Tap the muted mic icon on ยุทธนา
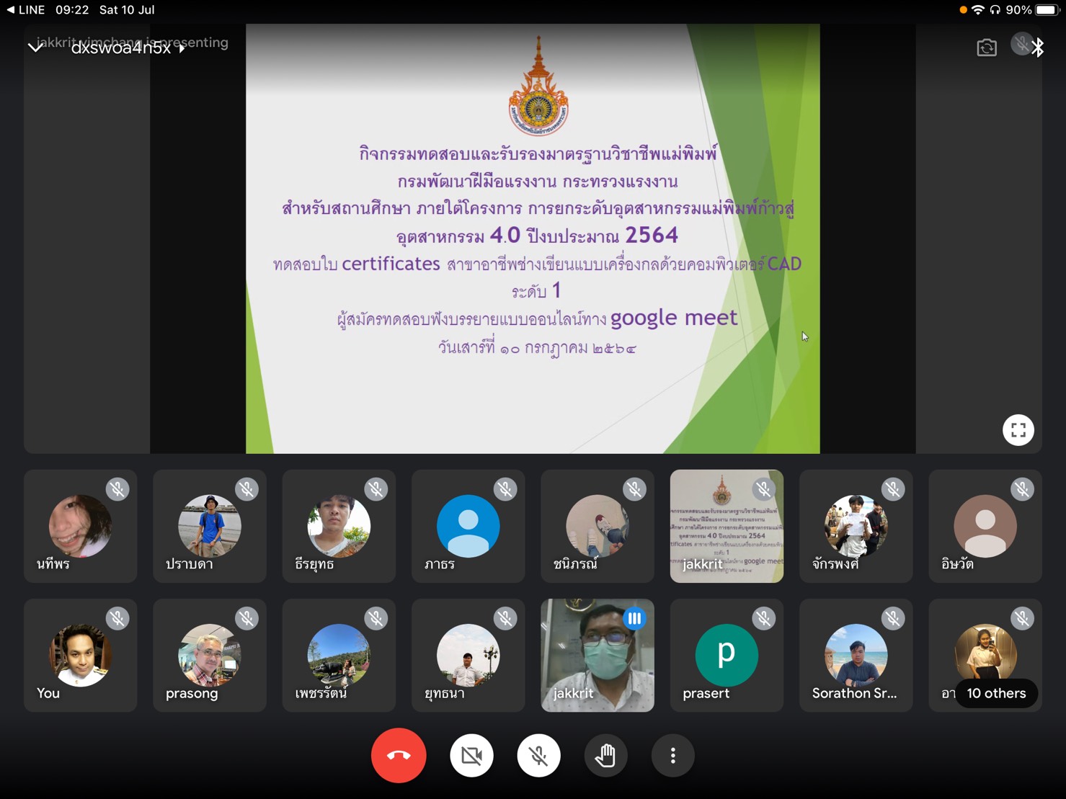This screenshot has width=1066, height=799. [x=505, y=618]
